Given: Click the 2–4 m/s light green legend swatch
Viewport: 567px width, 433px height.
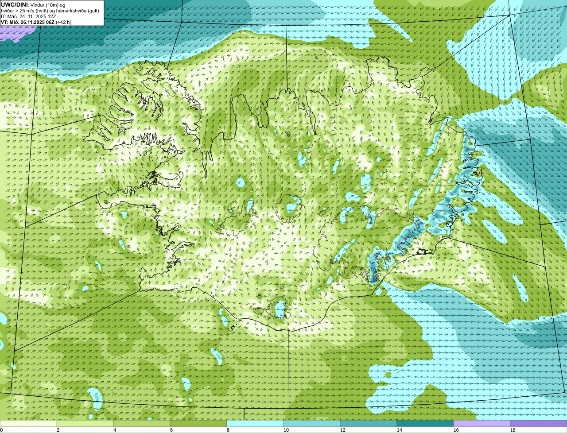Looking at the screenshot, I should point(85,423).
